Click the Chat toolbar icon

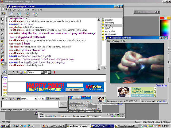point(35,15)
